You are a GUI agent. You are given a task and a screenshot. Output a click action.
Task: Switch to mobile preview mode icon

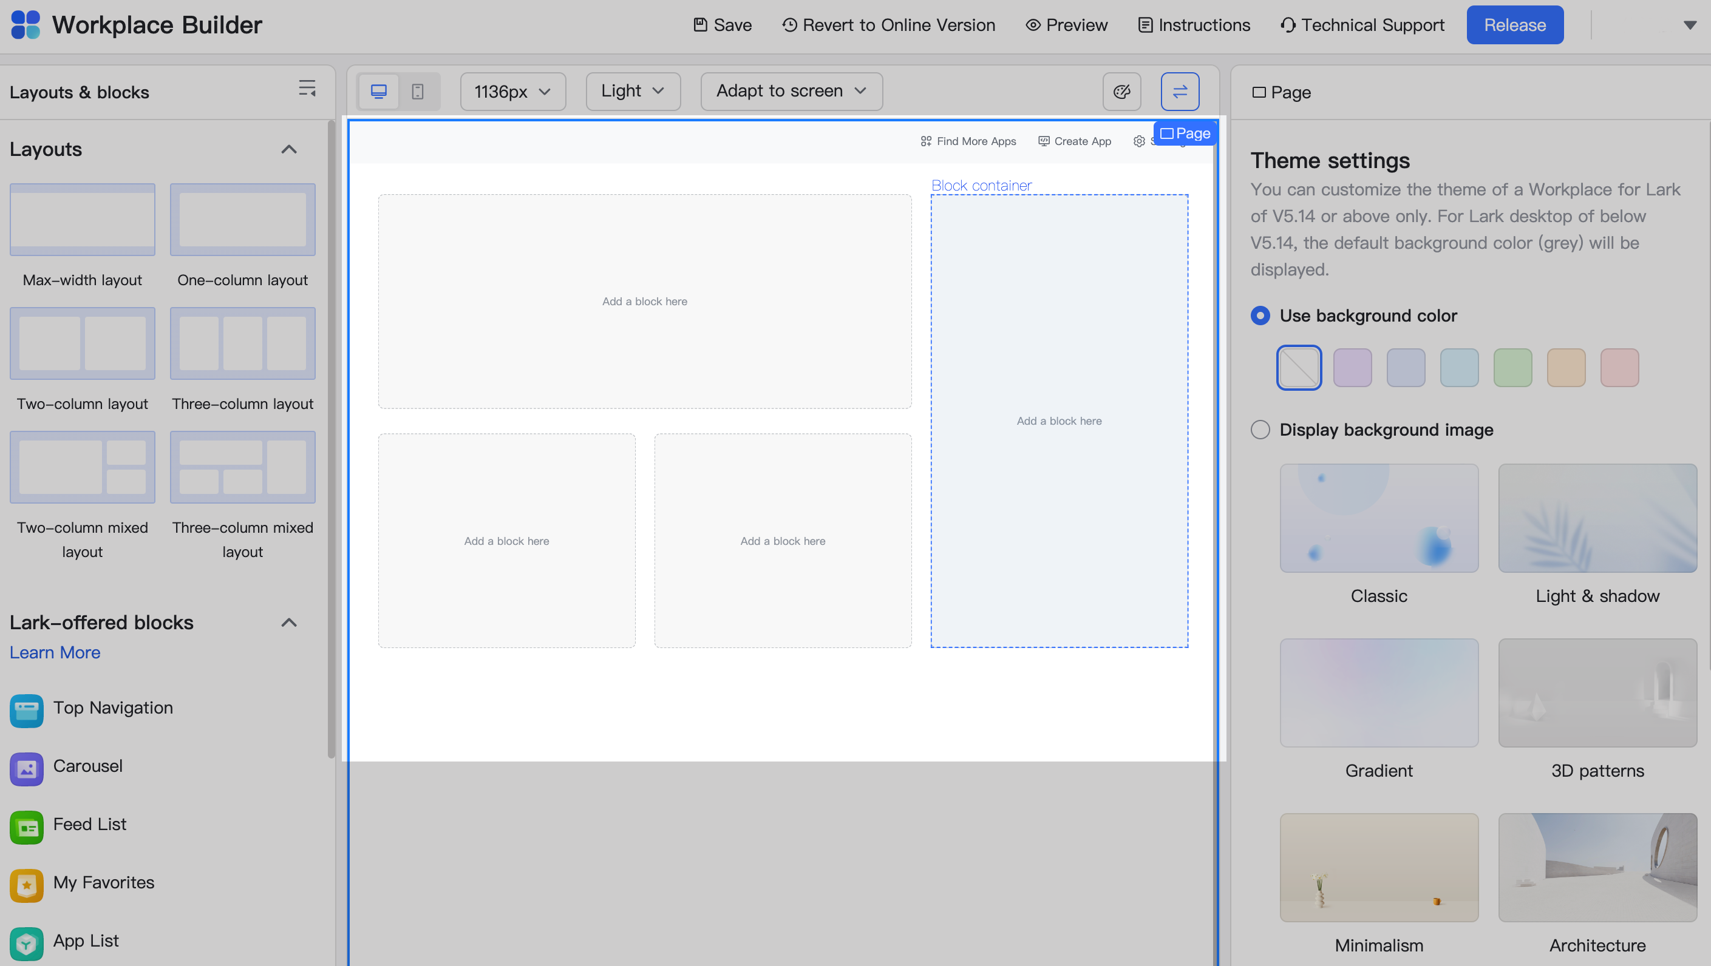[418, 92]
